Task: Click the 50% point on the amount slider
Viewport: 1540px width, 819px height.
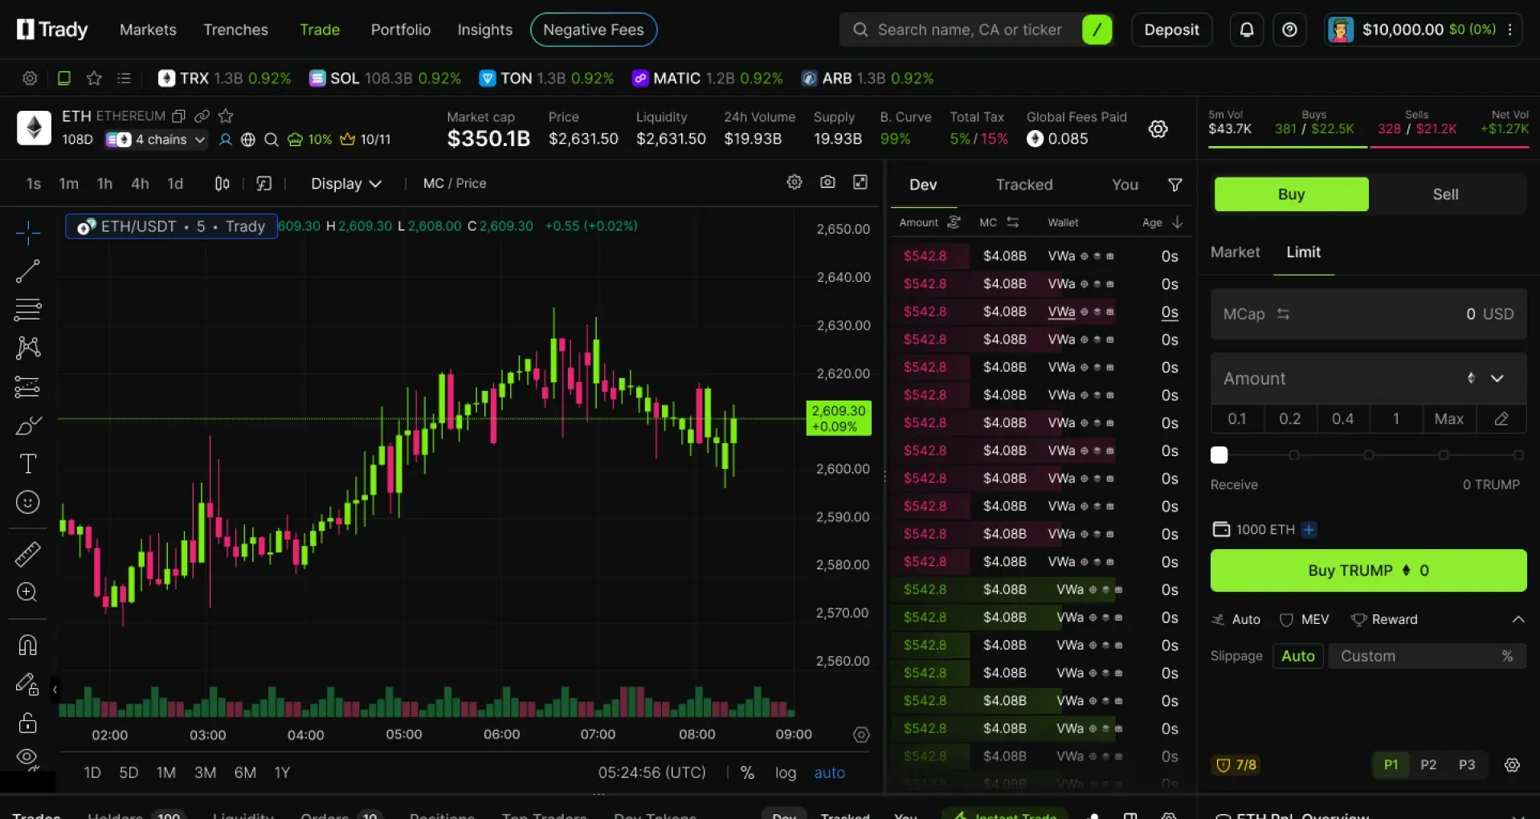Action: (x=1368, y=455)
